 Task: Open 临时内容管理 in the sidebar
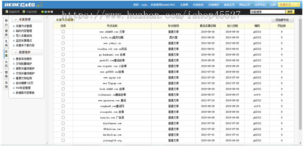point(24,31)
